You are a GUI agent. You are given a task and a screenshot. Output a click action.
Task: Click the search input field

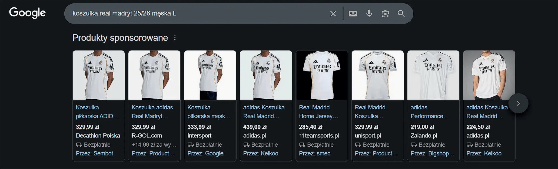tap(197, 13)
